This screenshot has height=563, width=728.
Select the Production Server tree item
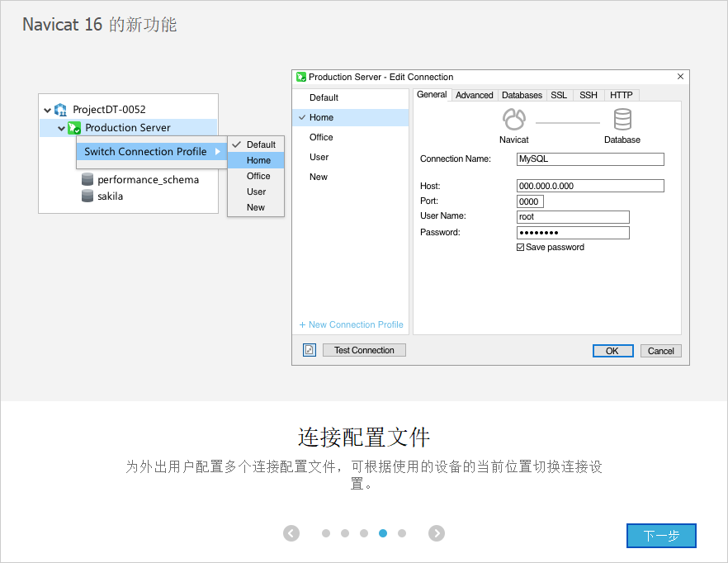[128, 128]
